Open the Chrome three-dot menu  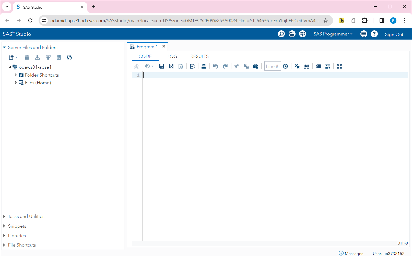pos(405,20)
